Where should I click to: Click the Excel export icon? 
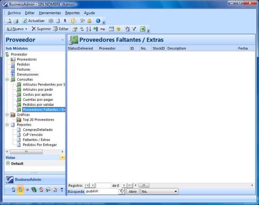pos(143,29)
